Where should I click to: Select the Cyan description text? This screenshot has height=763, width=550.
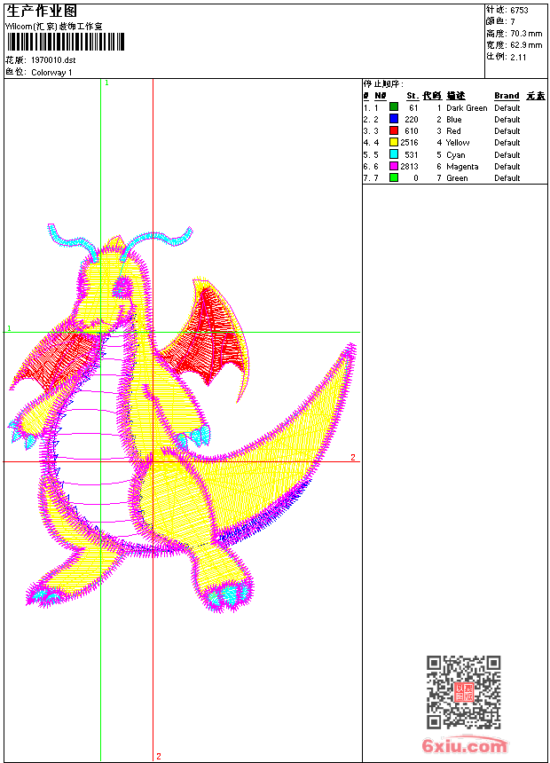tap(456, 155)
